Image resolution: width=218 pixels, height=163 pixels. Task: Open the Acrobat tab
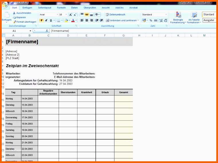133,8
